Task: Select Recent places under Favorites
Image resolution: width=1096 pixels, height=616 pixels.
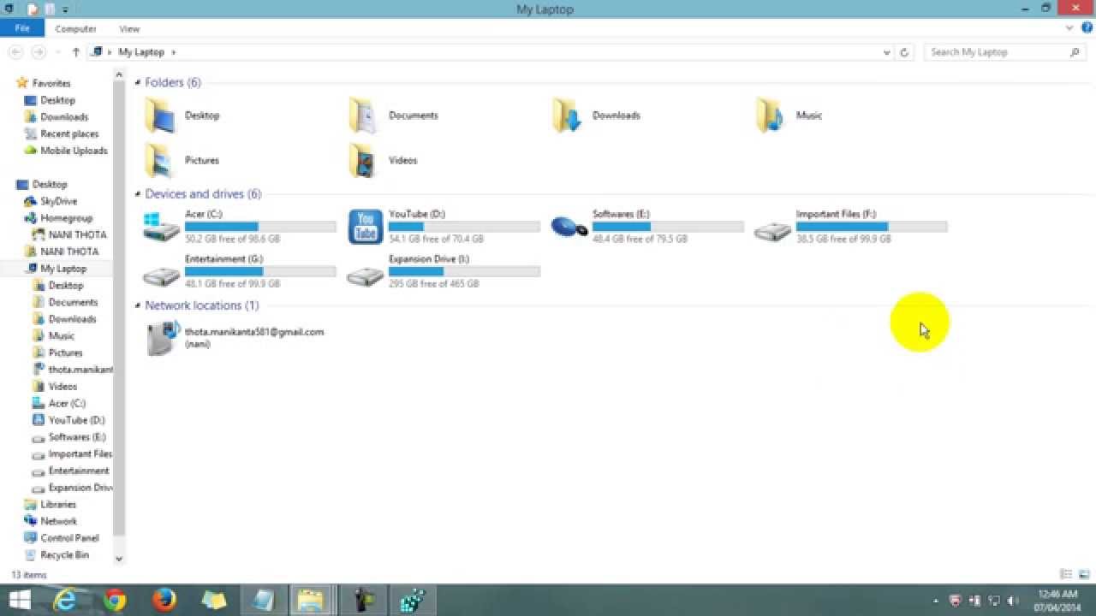Action: click(x=71, y=133)
